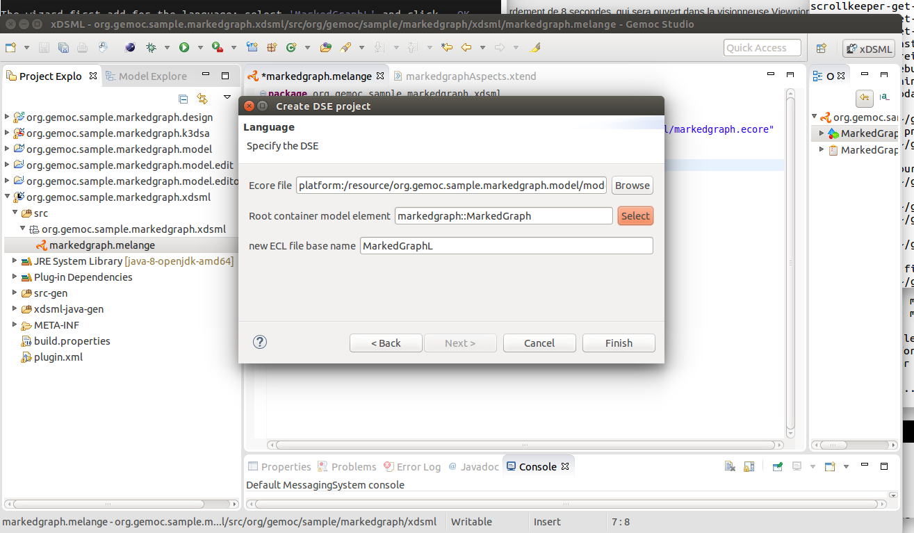Click the Debug bug toolbar icon

pos(152,48)
